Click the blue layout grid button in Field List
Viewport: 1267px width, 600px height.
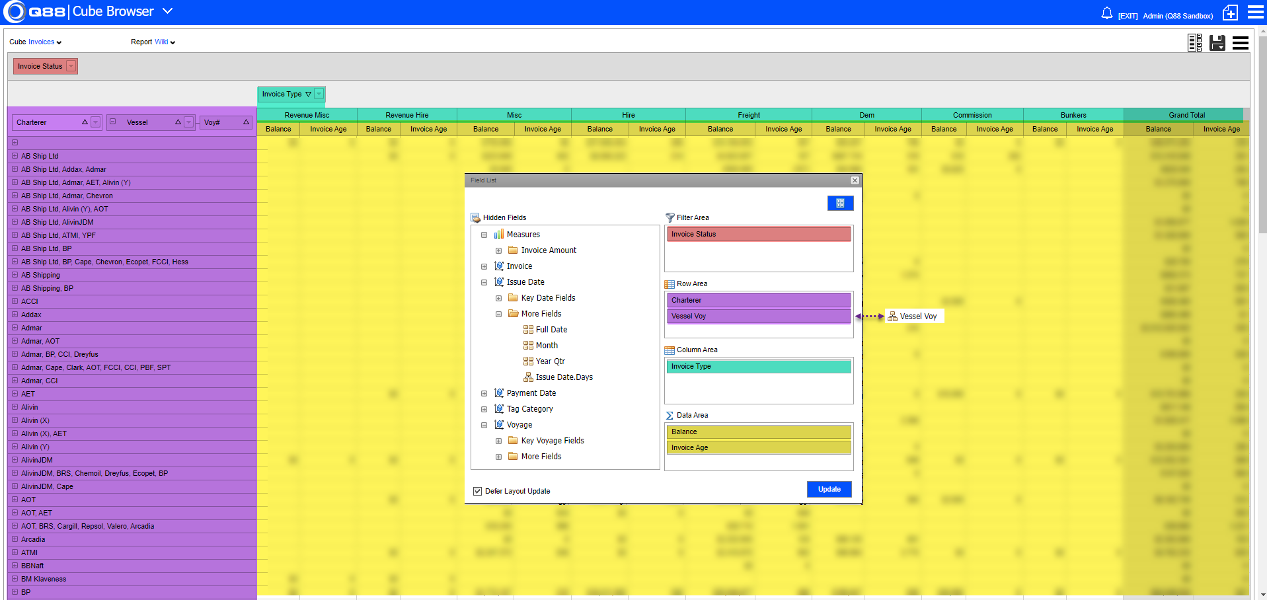click(x=840, y=204)
